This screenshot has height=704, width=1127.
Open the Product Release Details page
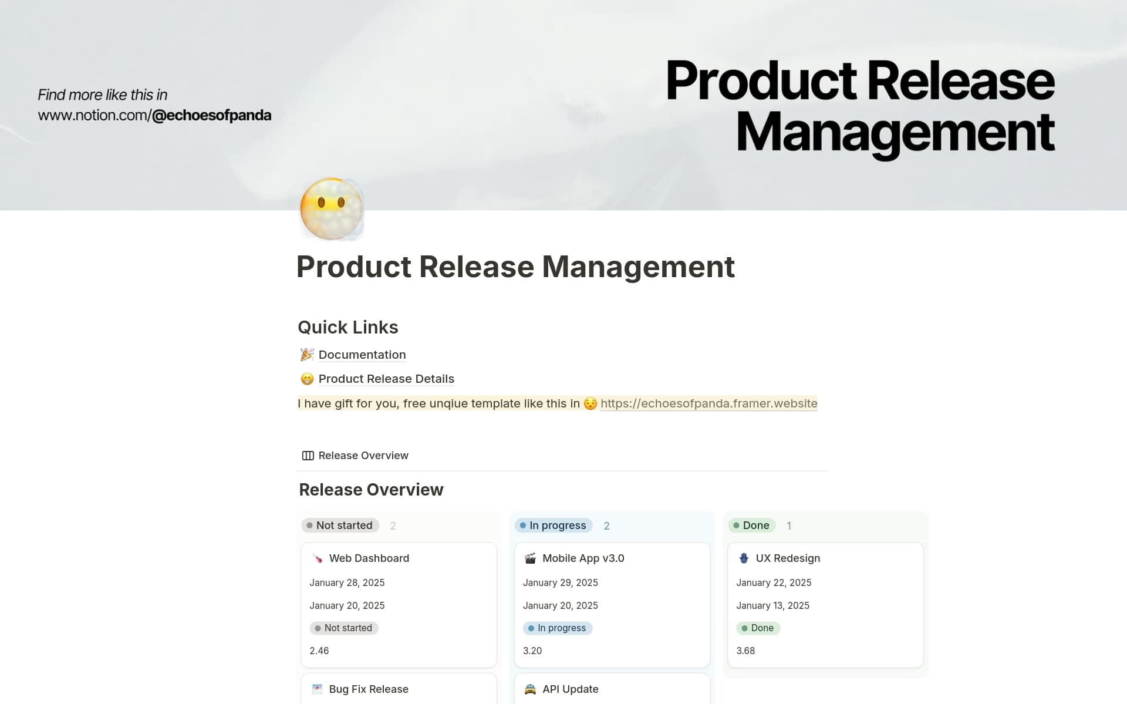[386, 379]
